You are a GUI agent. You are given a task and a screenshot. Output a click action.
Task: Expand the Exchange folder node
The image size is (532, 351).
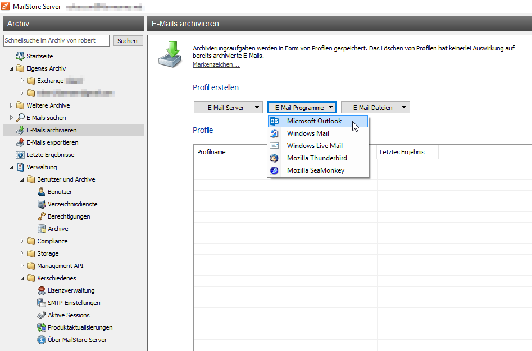tap(22, 81)
